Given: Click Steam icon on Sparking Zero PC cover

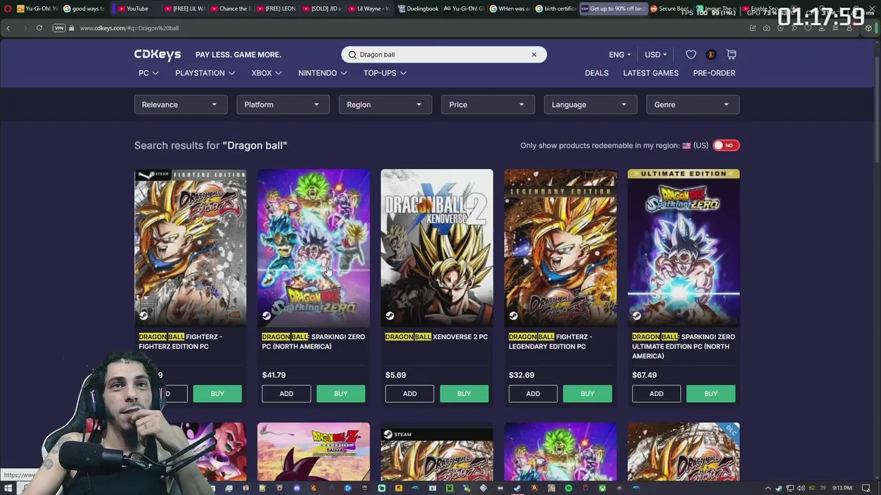Looking at the screenshot, I should tap(266, 316).
